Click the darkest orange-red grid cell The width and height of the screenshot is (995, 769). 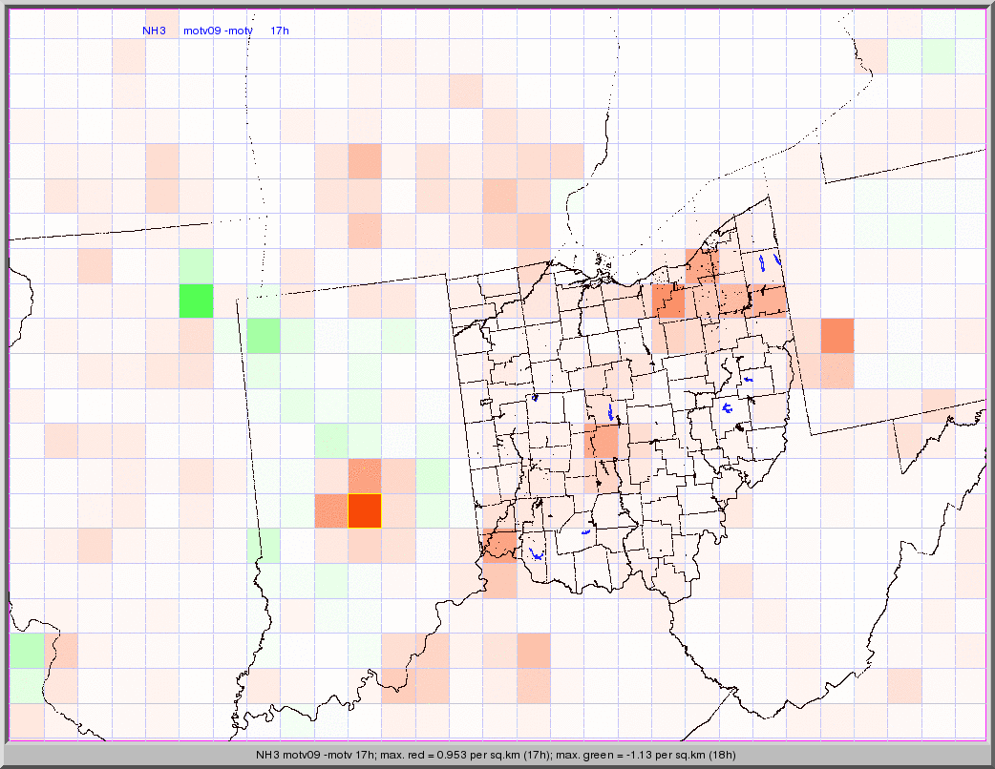364,510
